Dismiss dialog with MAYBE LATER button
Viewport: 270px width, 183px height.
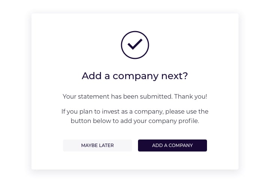pos(97,145)
